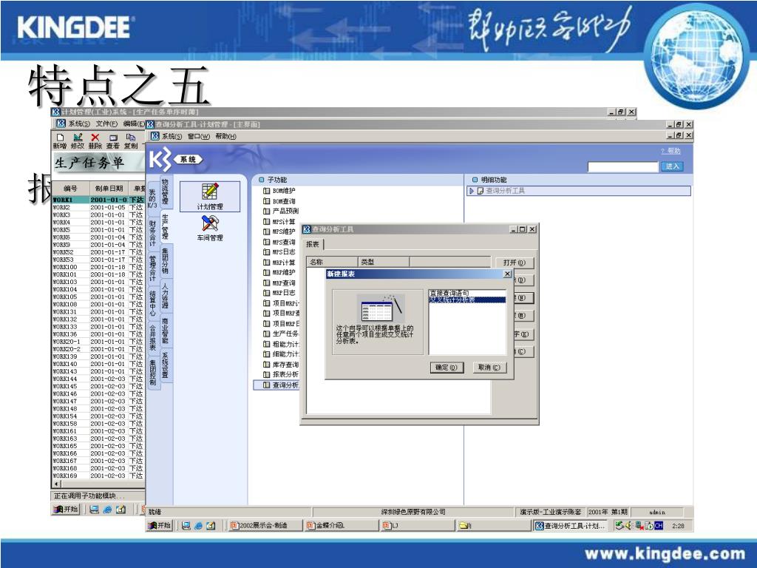Click 金蝶介绍 taskbar button

(342, 526)
